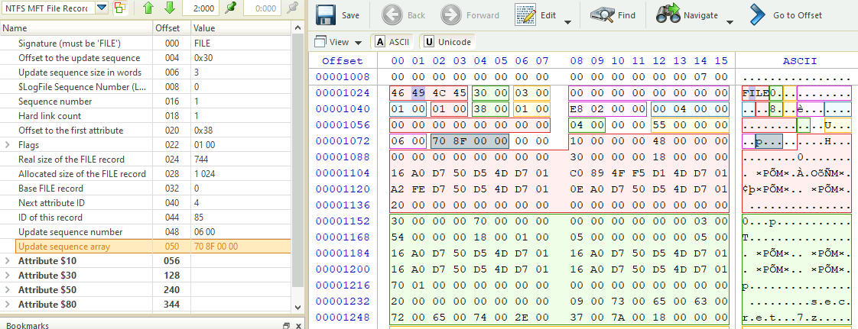858x329 pixels.
Task: Select the Signature (must be 'FILE') row
Action: [146, 44]
